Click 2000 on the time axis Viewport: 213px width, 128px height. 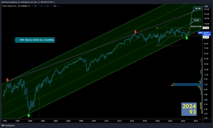point(30,121)
